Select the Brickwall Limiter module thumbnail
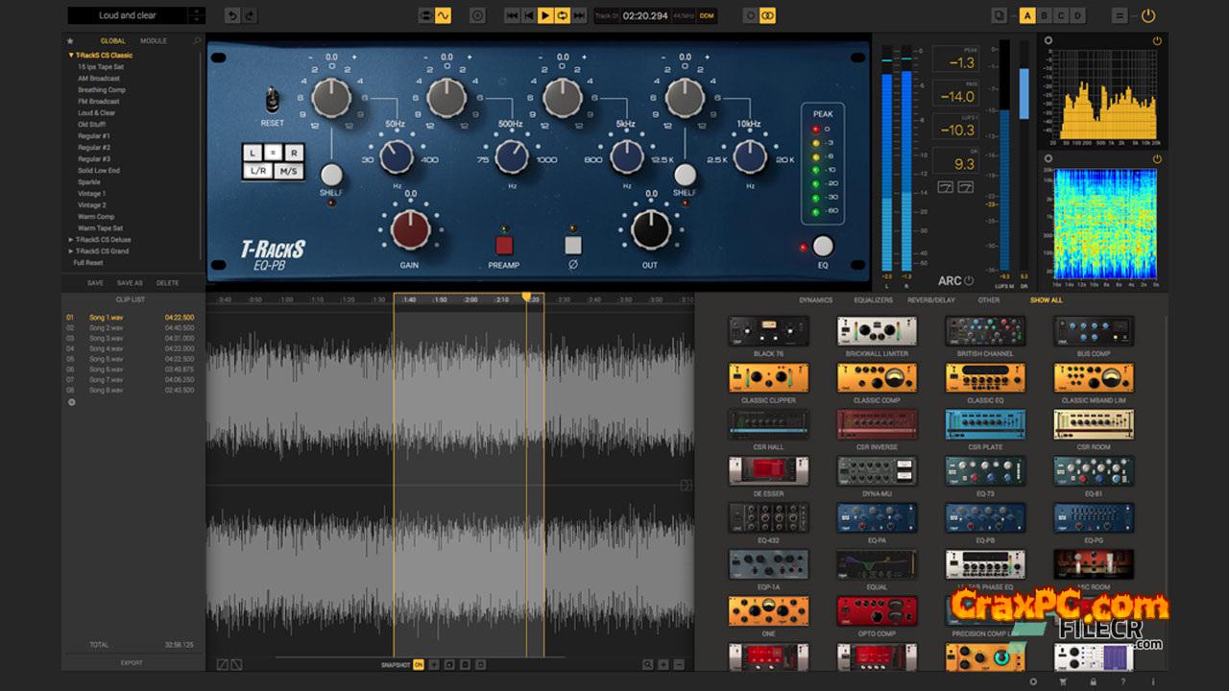 pos(876,331)
